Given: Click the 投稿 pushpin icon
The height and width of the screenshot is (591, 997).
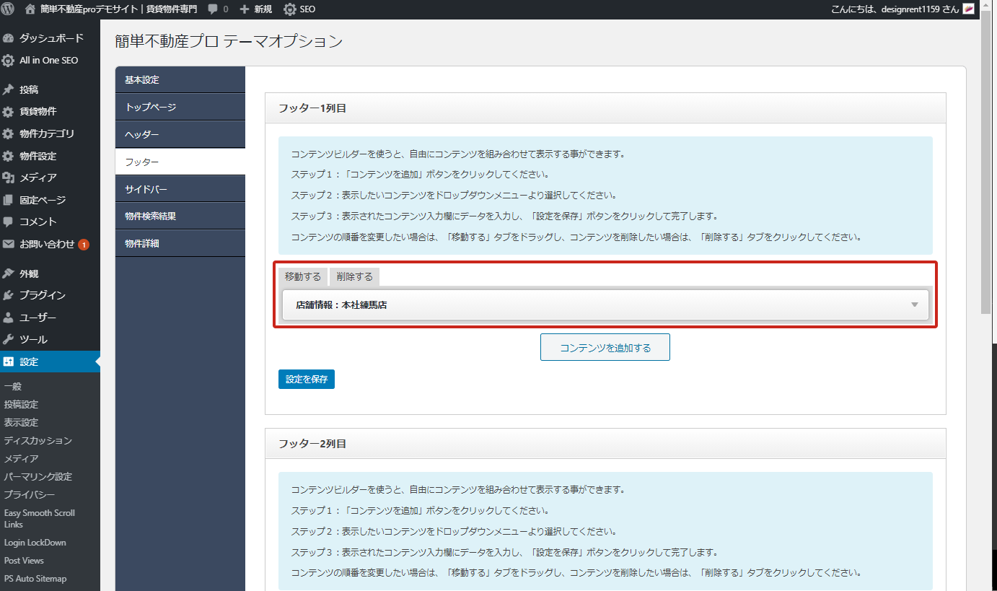Looking at the screenshot, I should pos(8,89).
